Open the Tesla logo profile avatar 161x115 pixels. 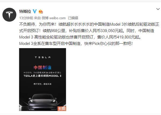point(9,15)
